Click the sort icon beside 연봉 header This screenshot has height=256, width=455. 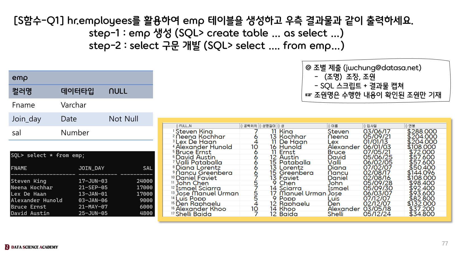(x=406, y=126)
